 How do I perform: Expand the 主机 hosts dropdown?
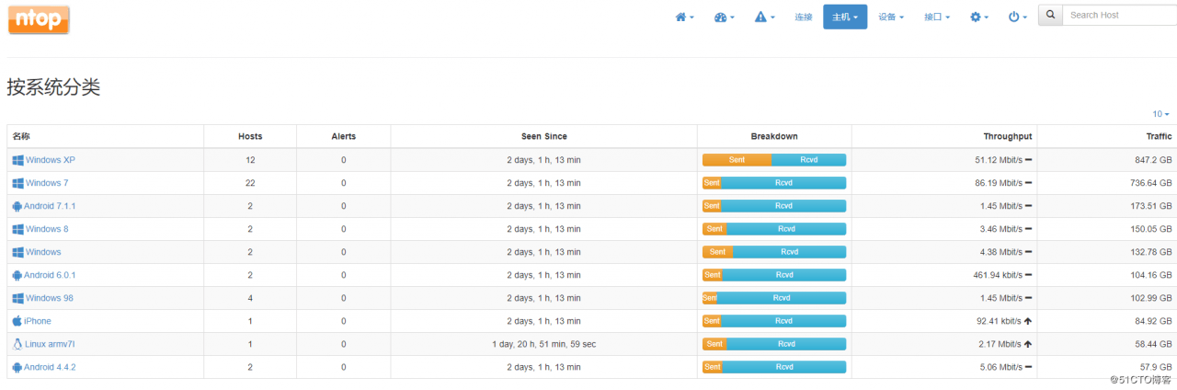pyautogui.click(x=844, y=17)
